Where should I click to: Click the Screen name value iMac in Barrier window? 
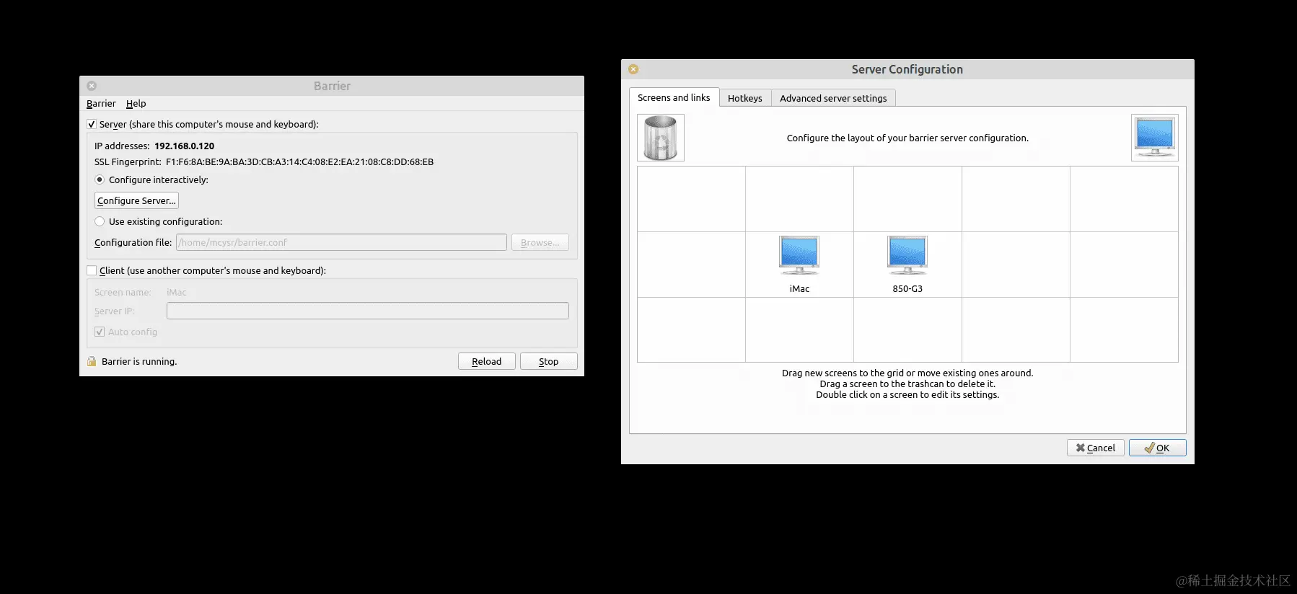pos(177,292)
